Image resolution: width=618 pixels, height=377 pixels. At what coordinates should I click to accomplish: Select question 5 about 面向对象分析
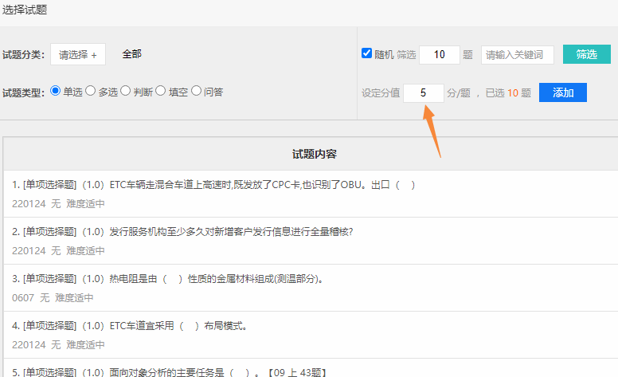[311, 368]
